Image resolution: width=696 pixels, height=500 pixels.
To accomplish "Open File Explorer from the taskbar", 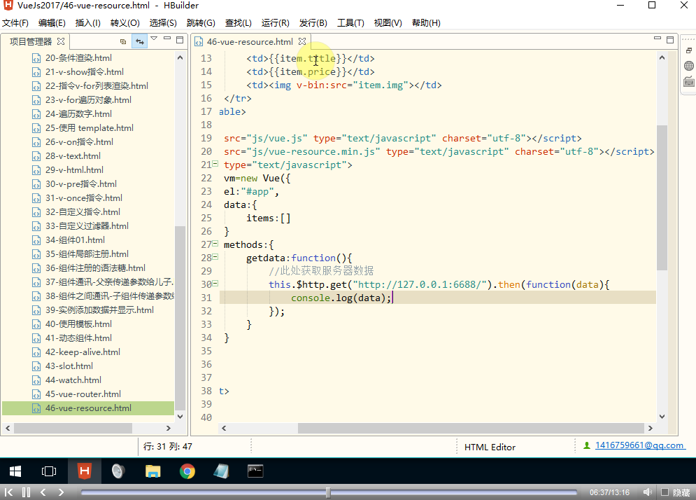I will [152, 471].
